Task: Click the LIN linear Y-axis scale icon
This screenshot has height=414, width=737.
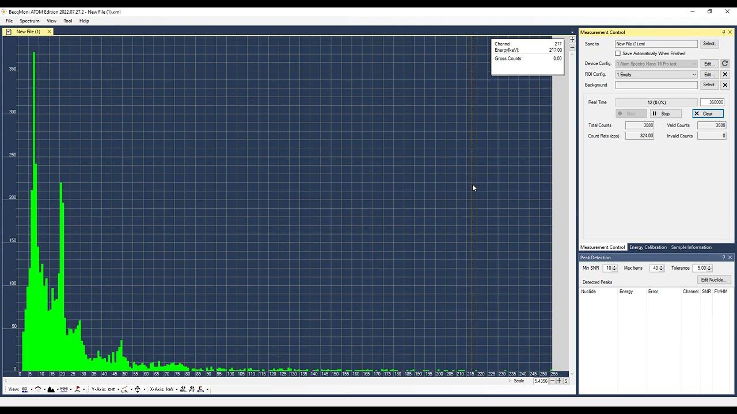Action: coord(124,389)
